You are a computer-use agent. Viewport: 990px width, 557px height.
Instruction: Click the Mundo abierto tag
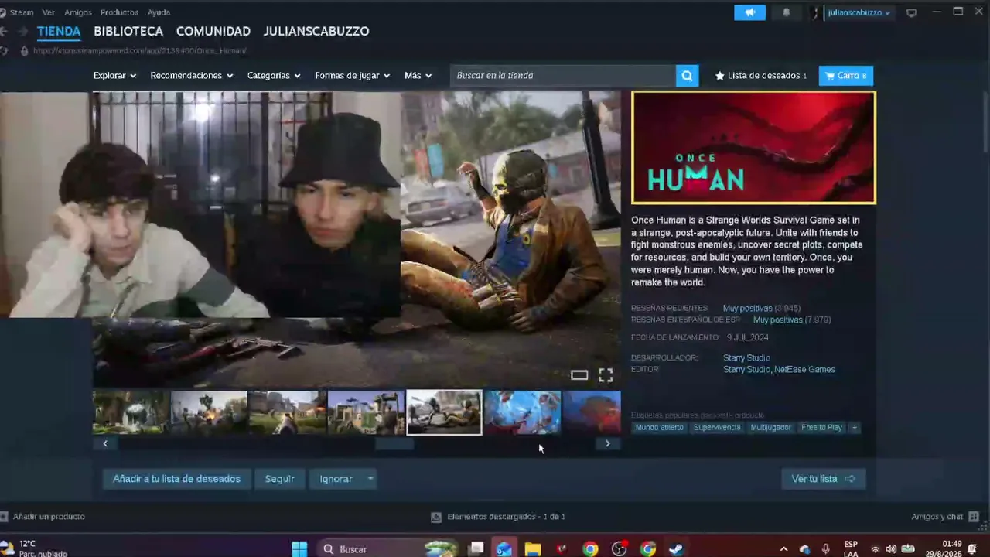point(660,427)
